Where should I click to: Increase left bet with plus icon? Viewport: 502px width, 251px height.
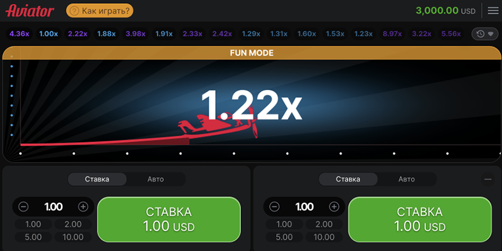(x=83, y=207)
